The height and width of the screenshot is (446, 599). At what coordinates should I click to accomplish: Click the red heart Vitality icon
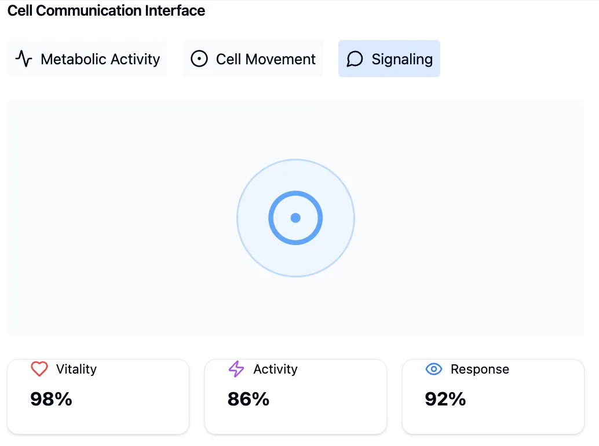pos(39,369)
